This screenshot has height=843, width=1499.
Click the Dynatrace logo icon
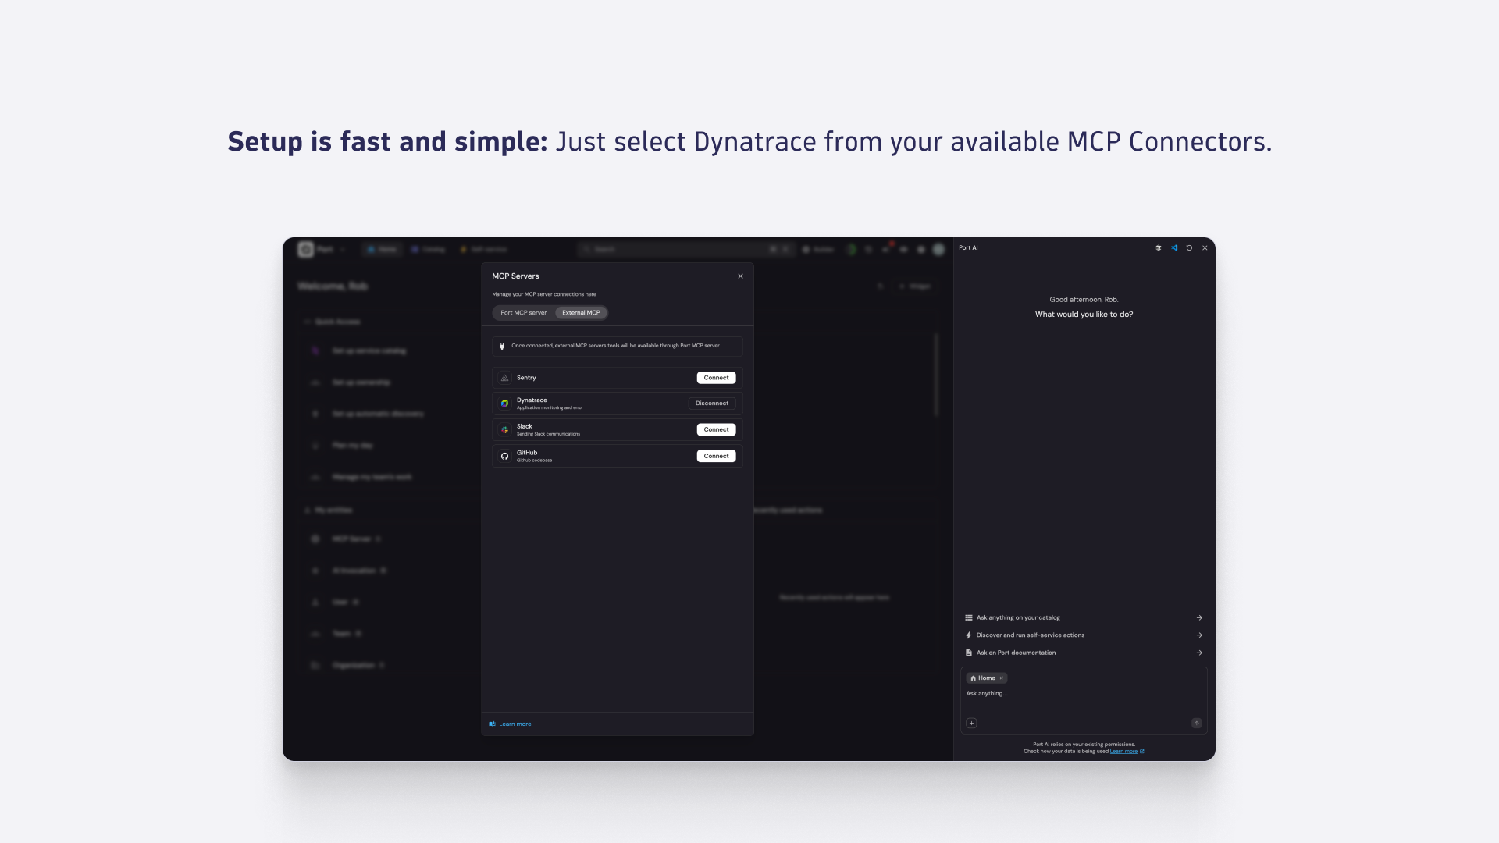[x=504, y=404]
